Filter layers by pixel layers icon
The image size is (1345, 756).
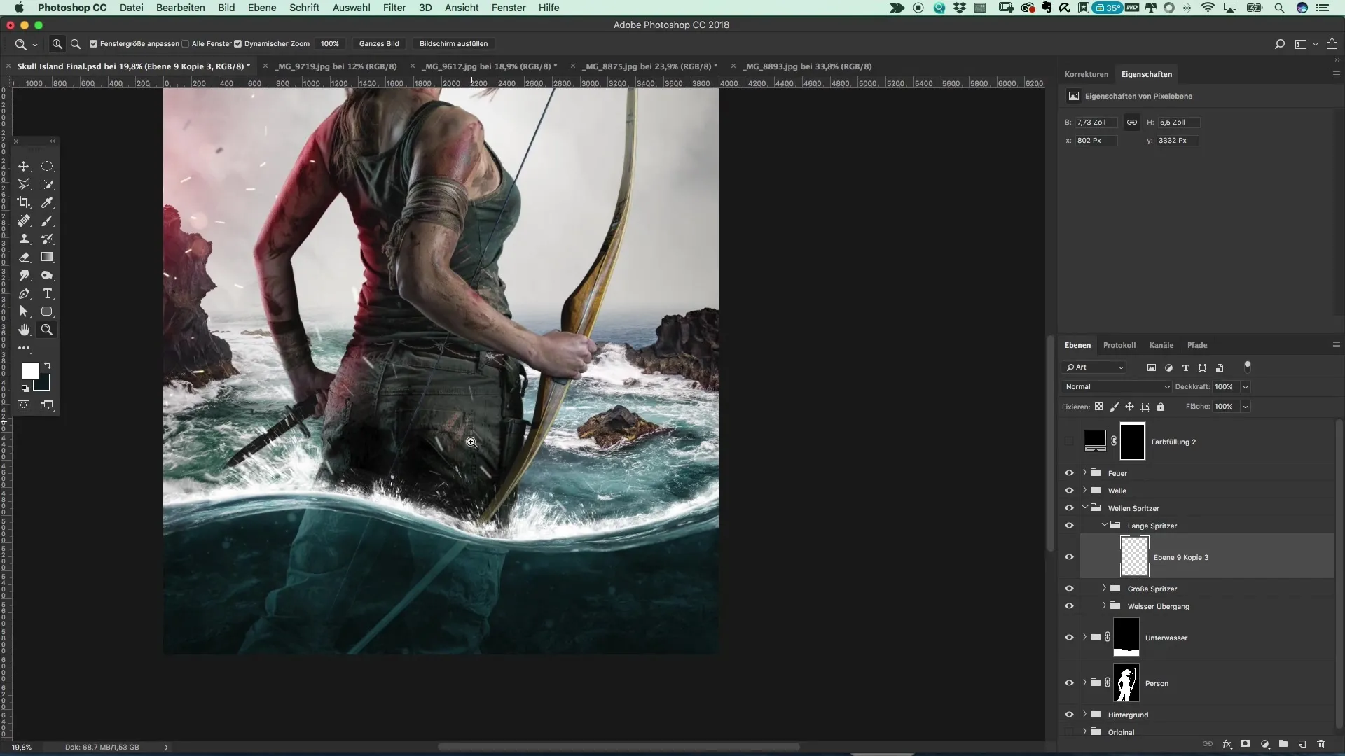click(1151, 367)
